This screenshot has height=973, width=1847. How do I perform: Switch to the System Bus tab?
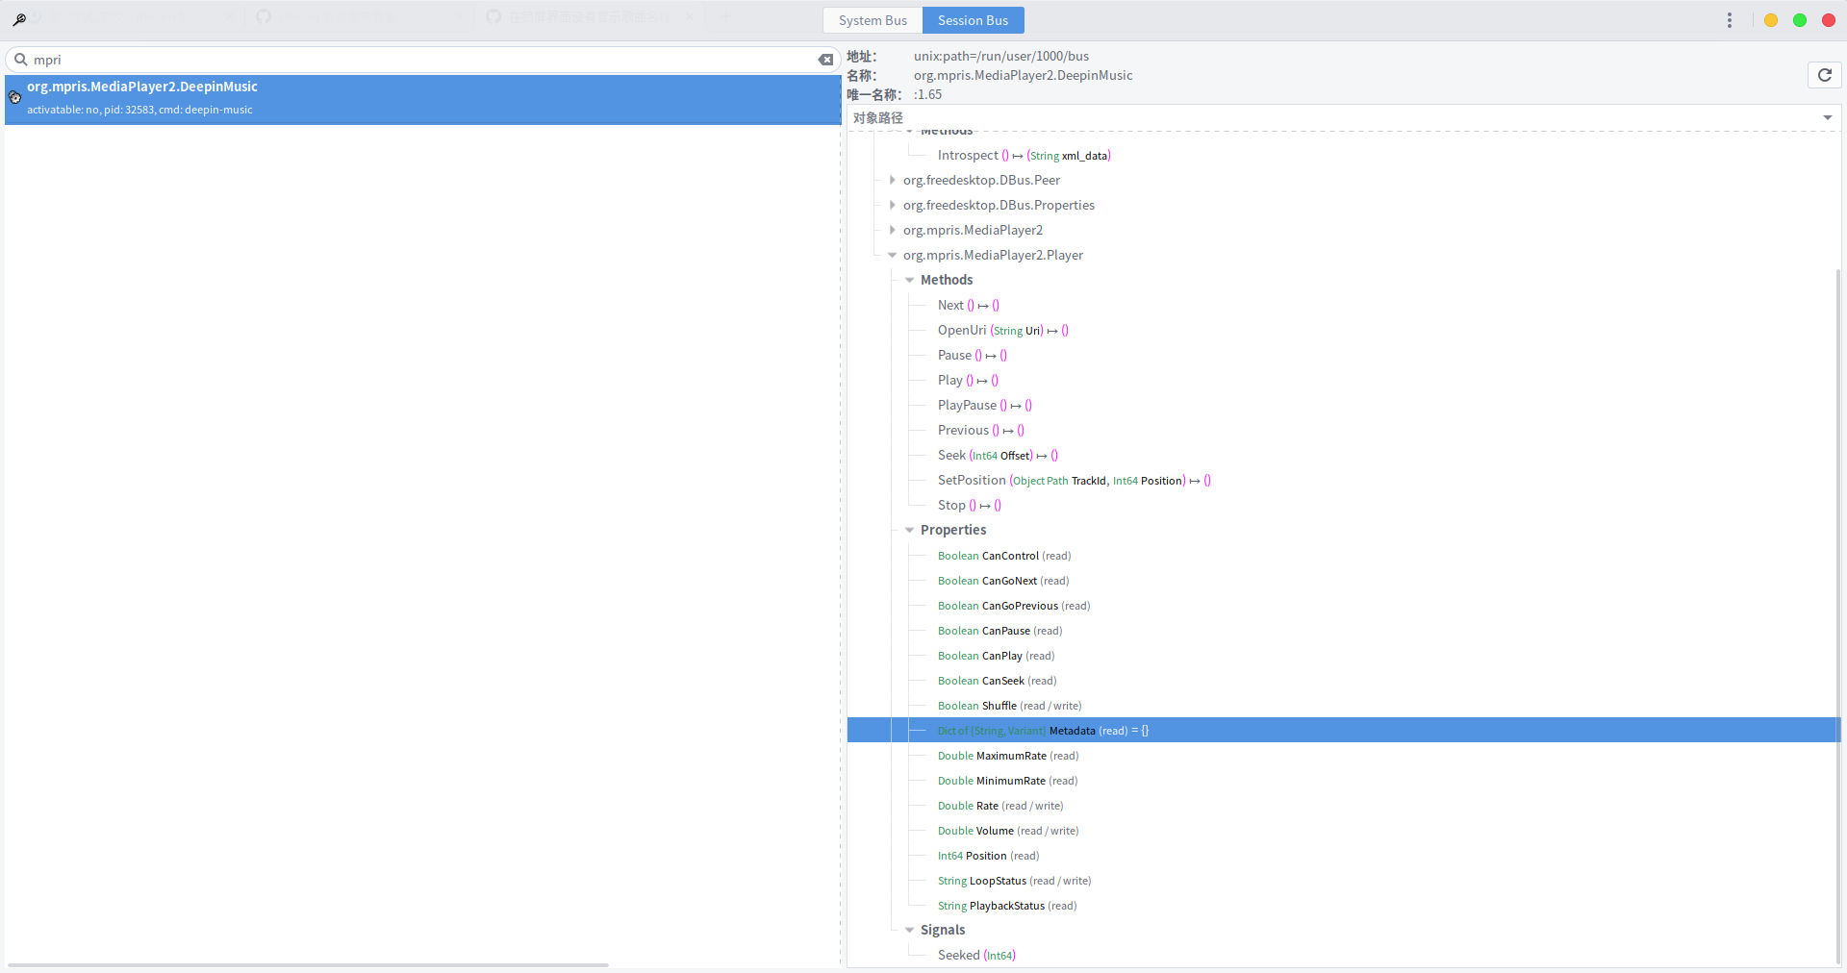tap(873, 20)
